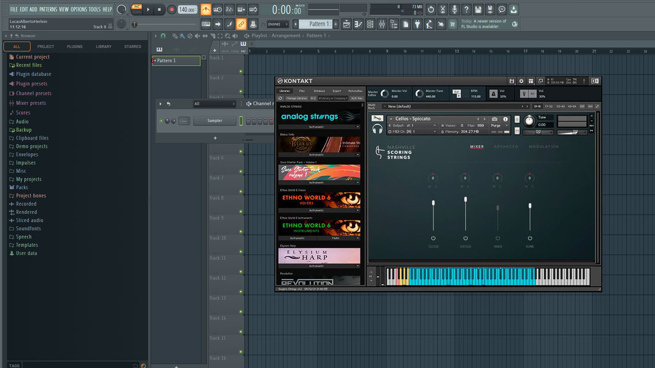
Task: Click Manage Libraries button in Kontakt
Action: [x=297, y=98]
